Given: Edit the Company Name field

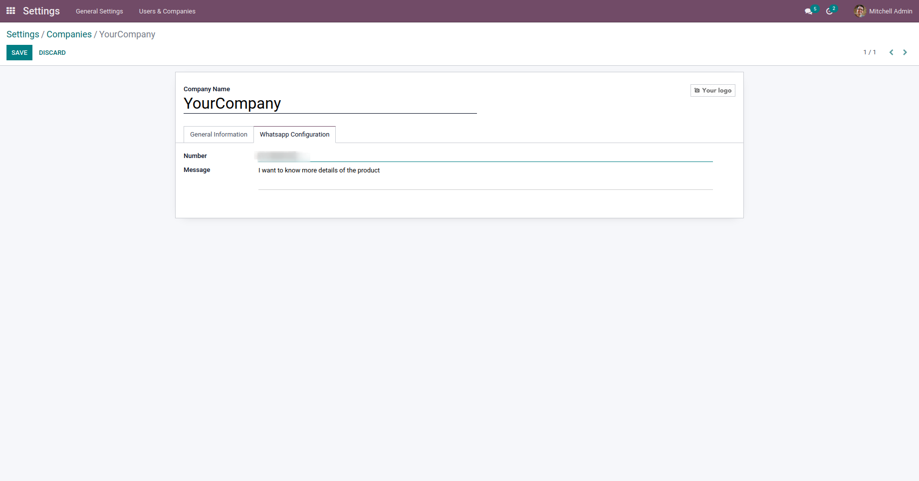Looking at the screenshot, I should pyautogui.click(x=330, y=104).
